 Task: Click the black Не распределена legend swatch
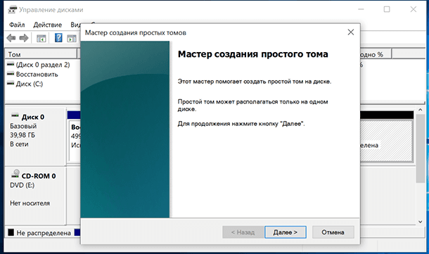tap(11, 233)
